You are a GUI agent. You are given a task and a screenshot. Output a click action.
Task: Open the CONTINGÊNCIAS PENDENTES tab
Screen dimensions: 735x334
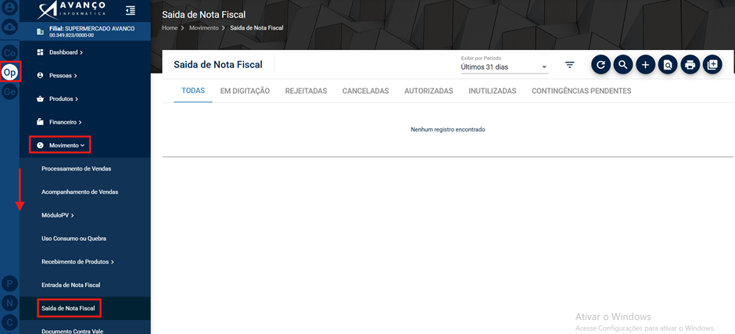[x=581, y=91]
